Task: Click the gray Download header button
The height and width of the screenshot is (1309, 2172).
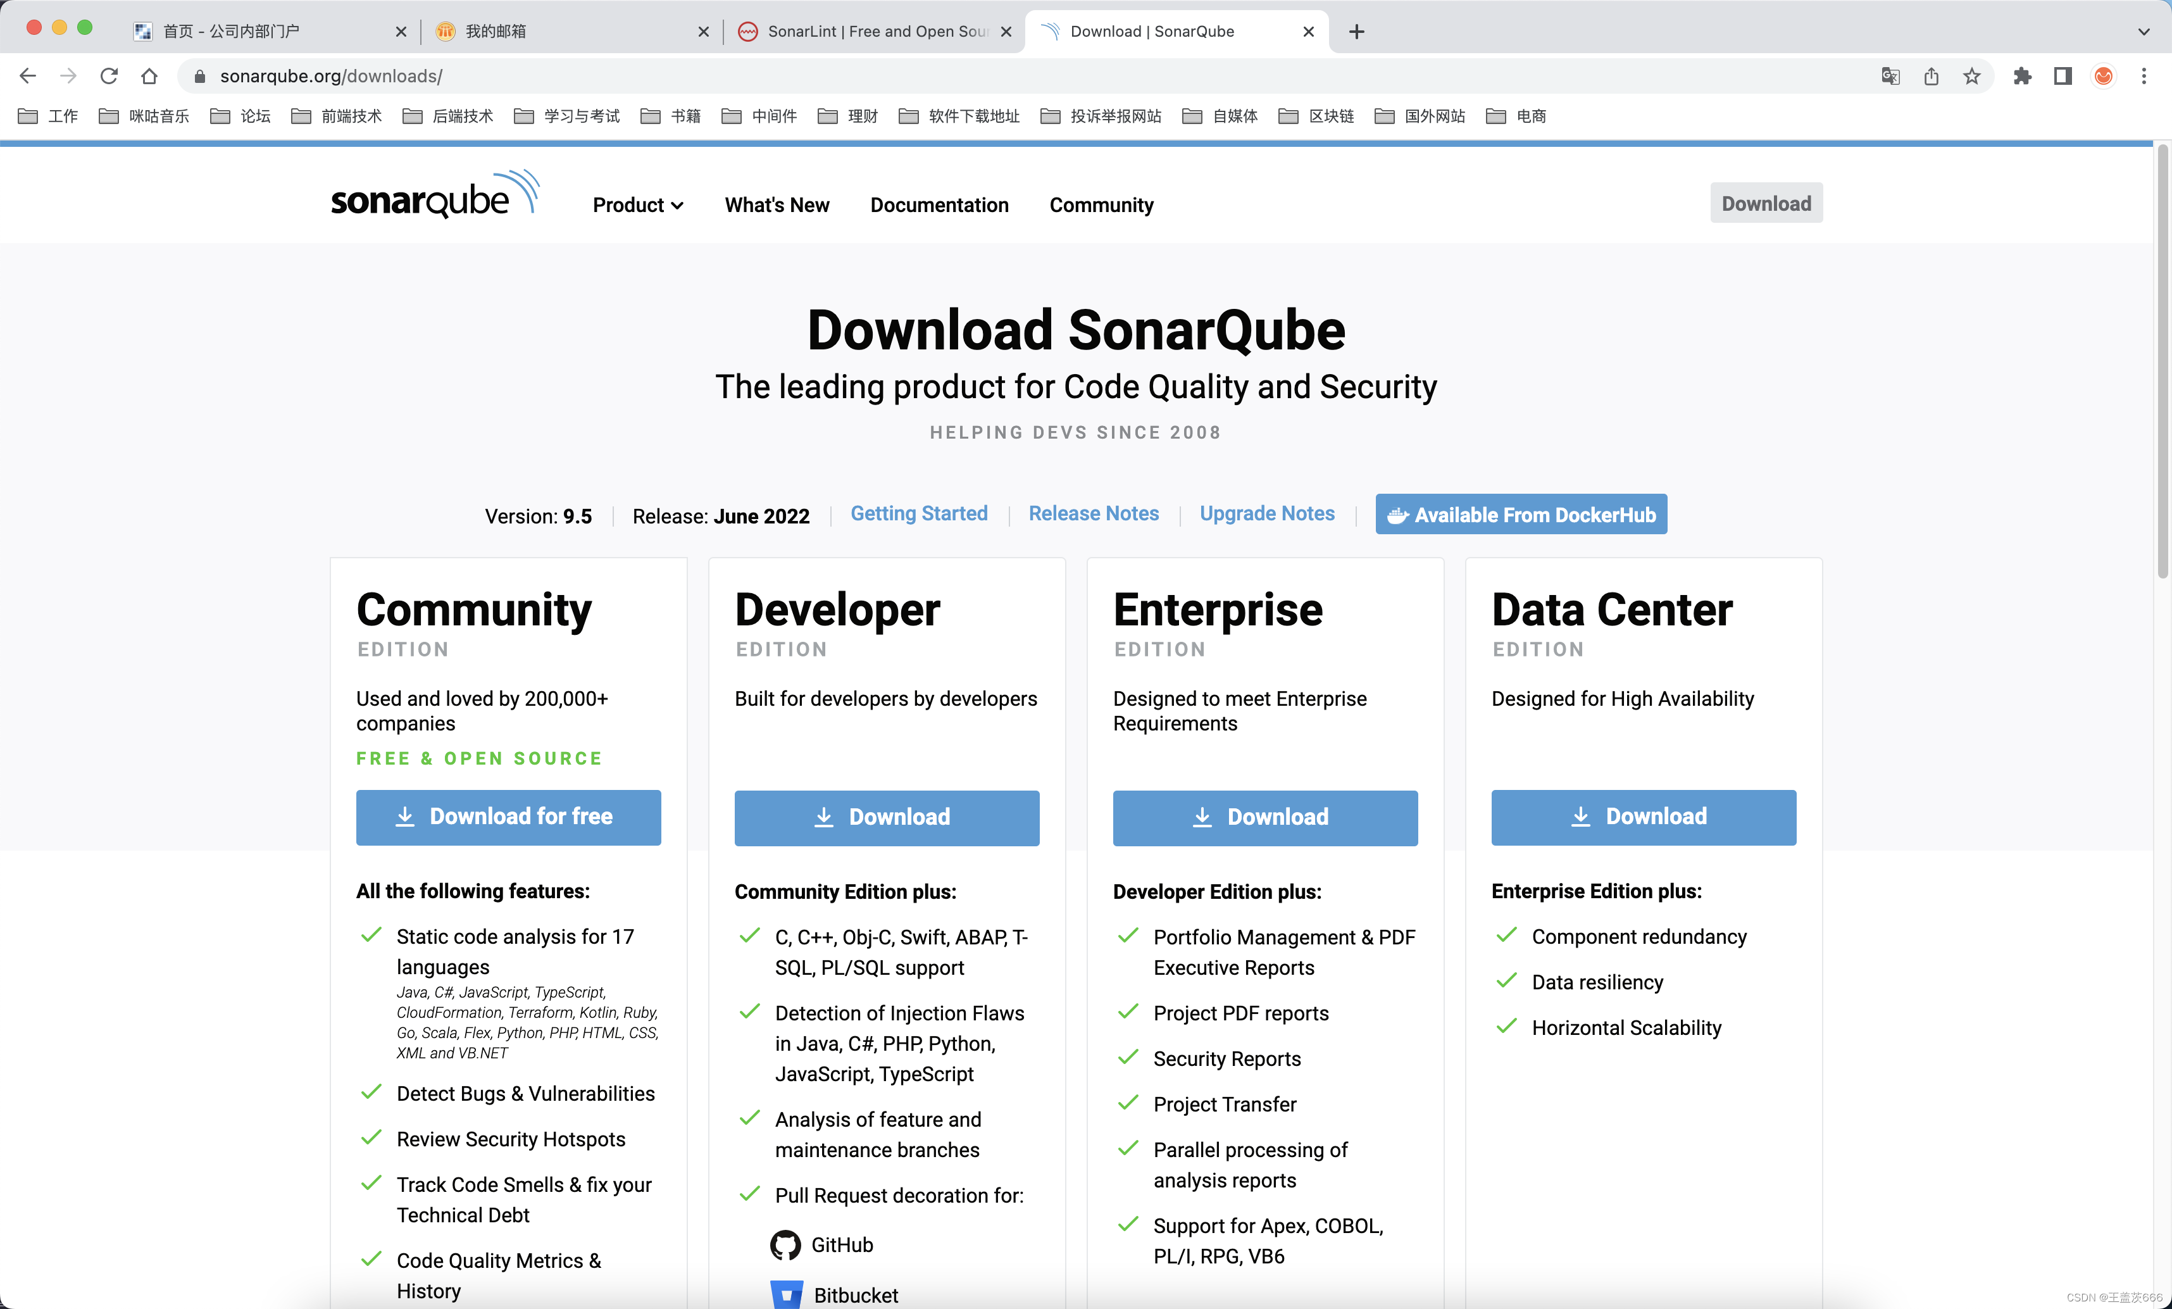Action: (1766, 203)
